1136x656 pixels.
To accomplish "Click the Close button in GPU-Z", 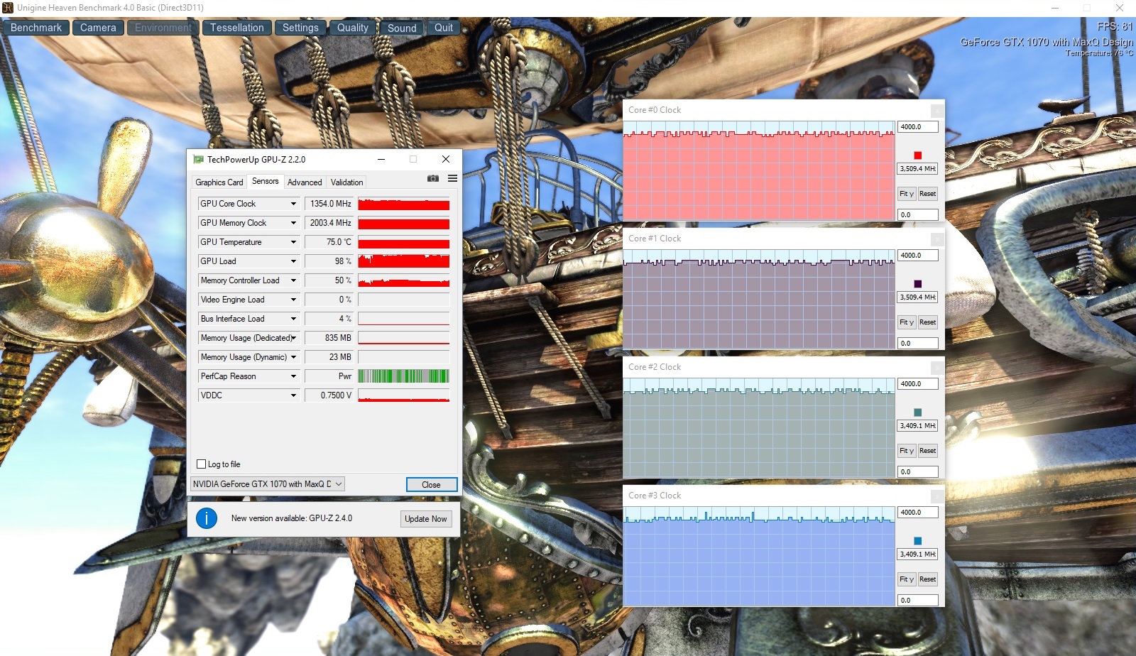I will [432, 484].
